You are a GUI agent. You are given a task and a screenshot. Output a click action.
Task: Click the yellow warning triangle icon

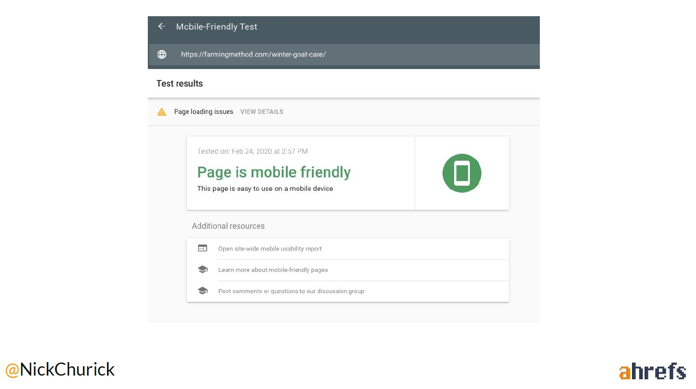162,112
